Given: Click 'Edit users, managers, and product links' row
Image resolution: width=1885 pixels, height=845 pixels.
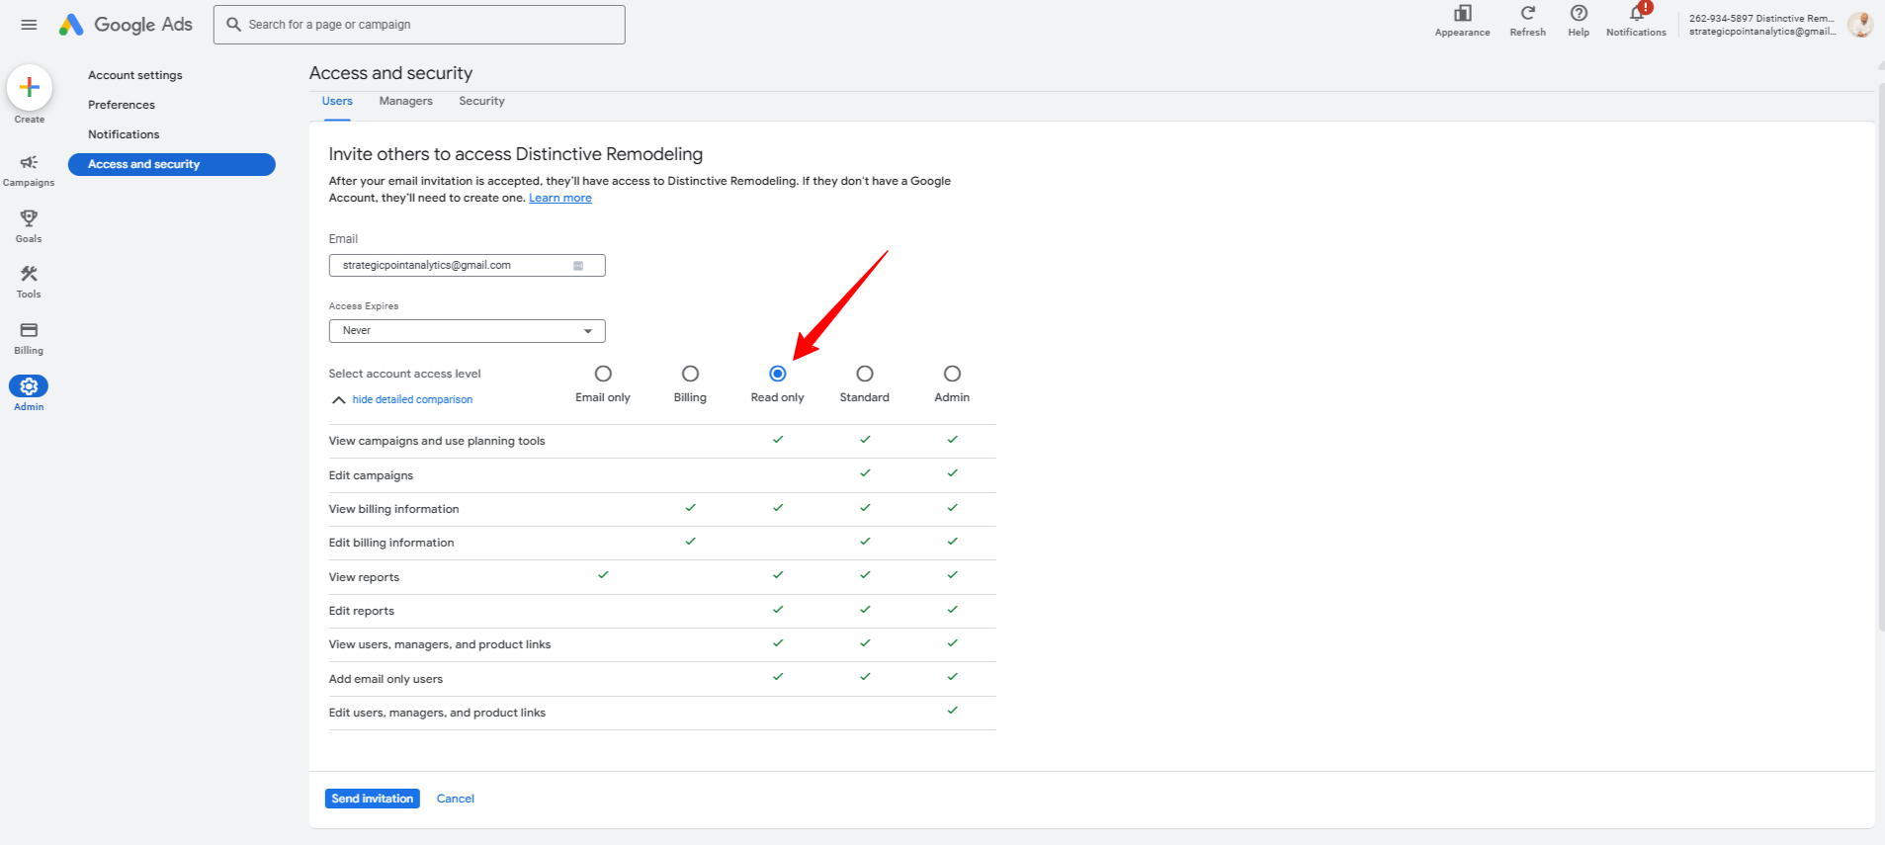Looking at the screenshot, I should click(x=662, y=713).
